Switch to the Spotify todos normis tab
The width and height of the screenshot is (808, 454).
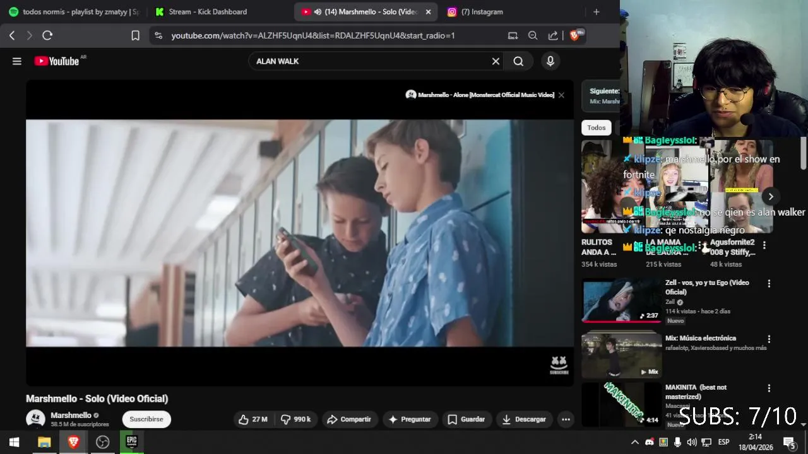tap(74, 11)
